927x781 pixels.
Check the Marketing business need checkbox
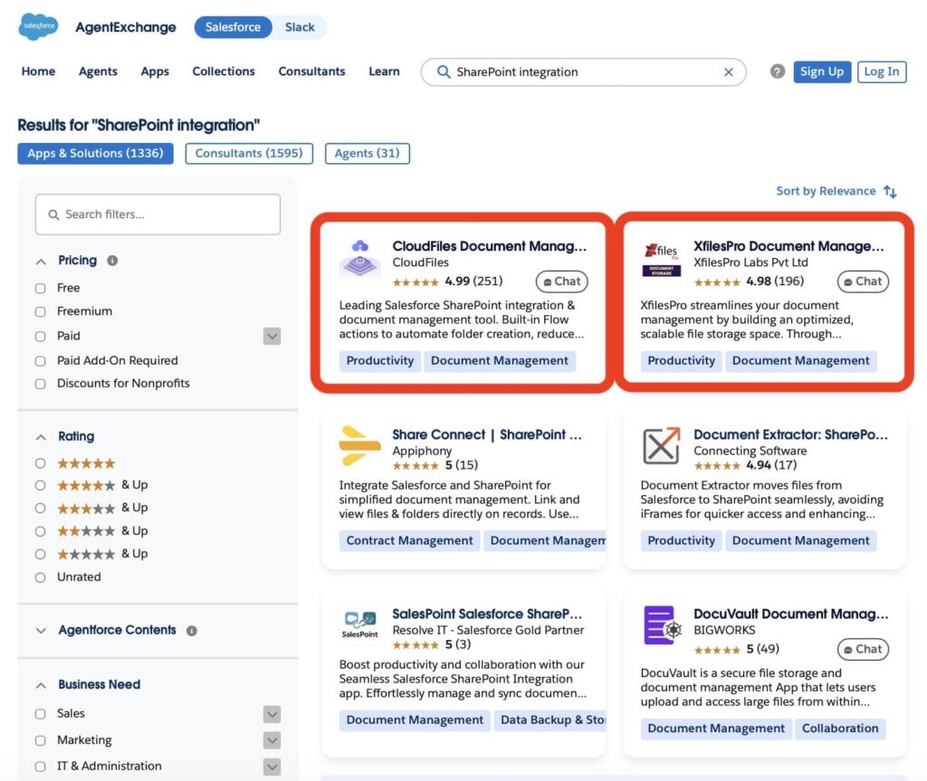point(40,741)
